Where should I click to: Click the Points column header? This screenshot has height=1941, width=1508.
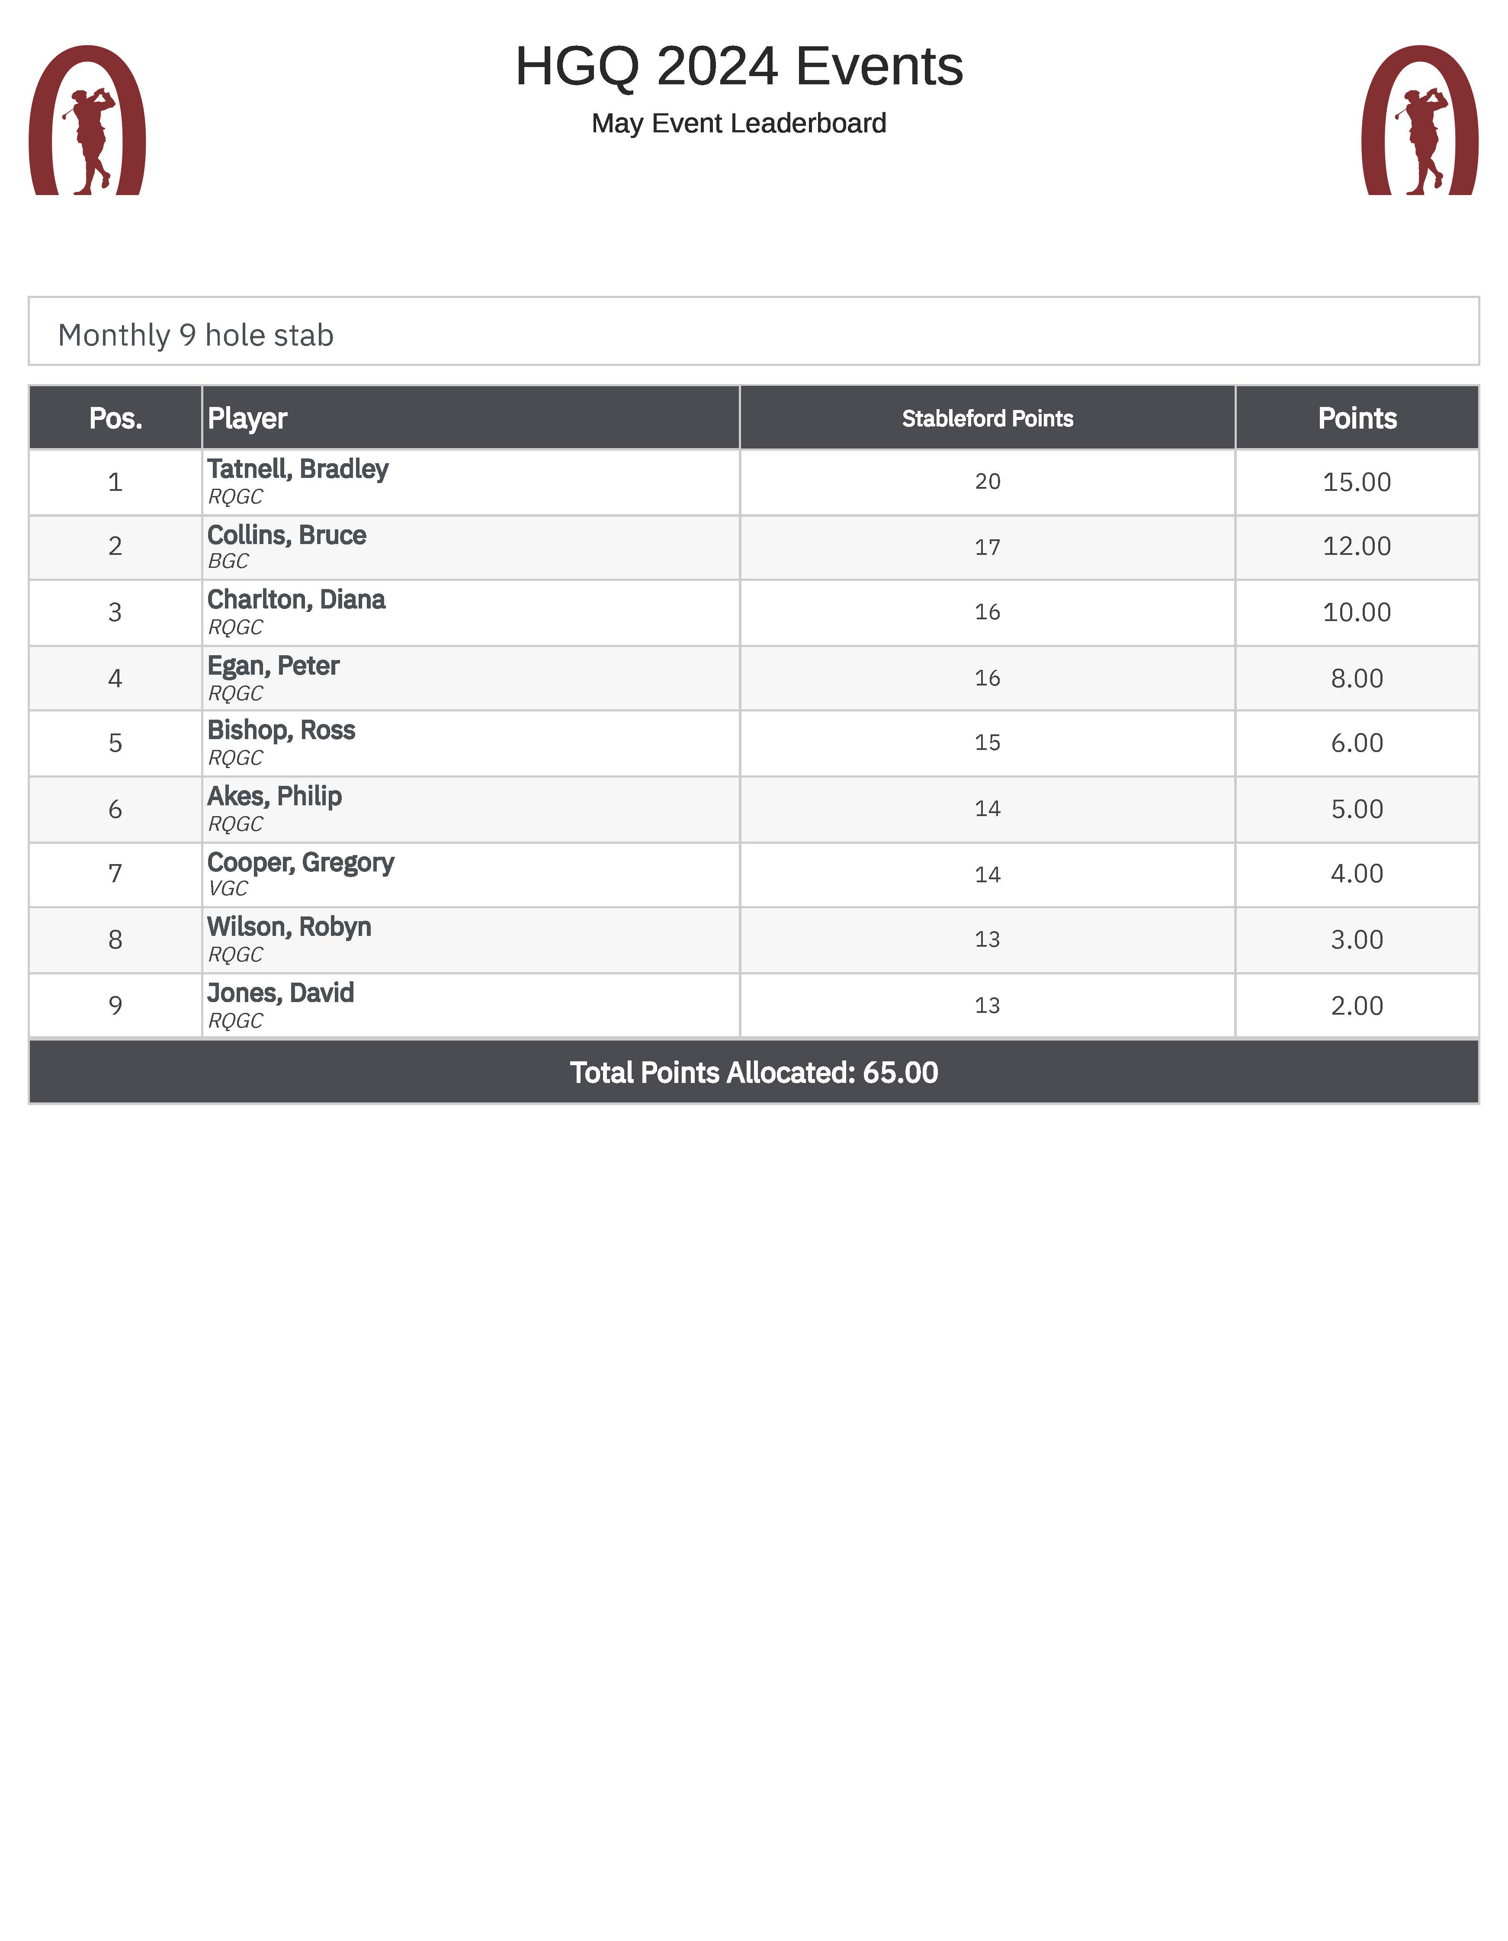(x=1357, y=419)
